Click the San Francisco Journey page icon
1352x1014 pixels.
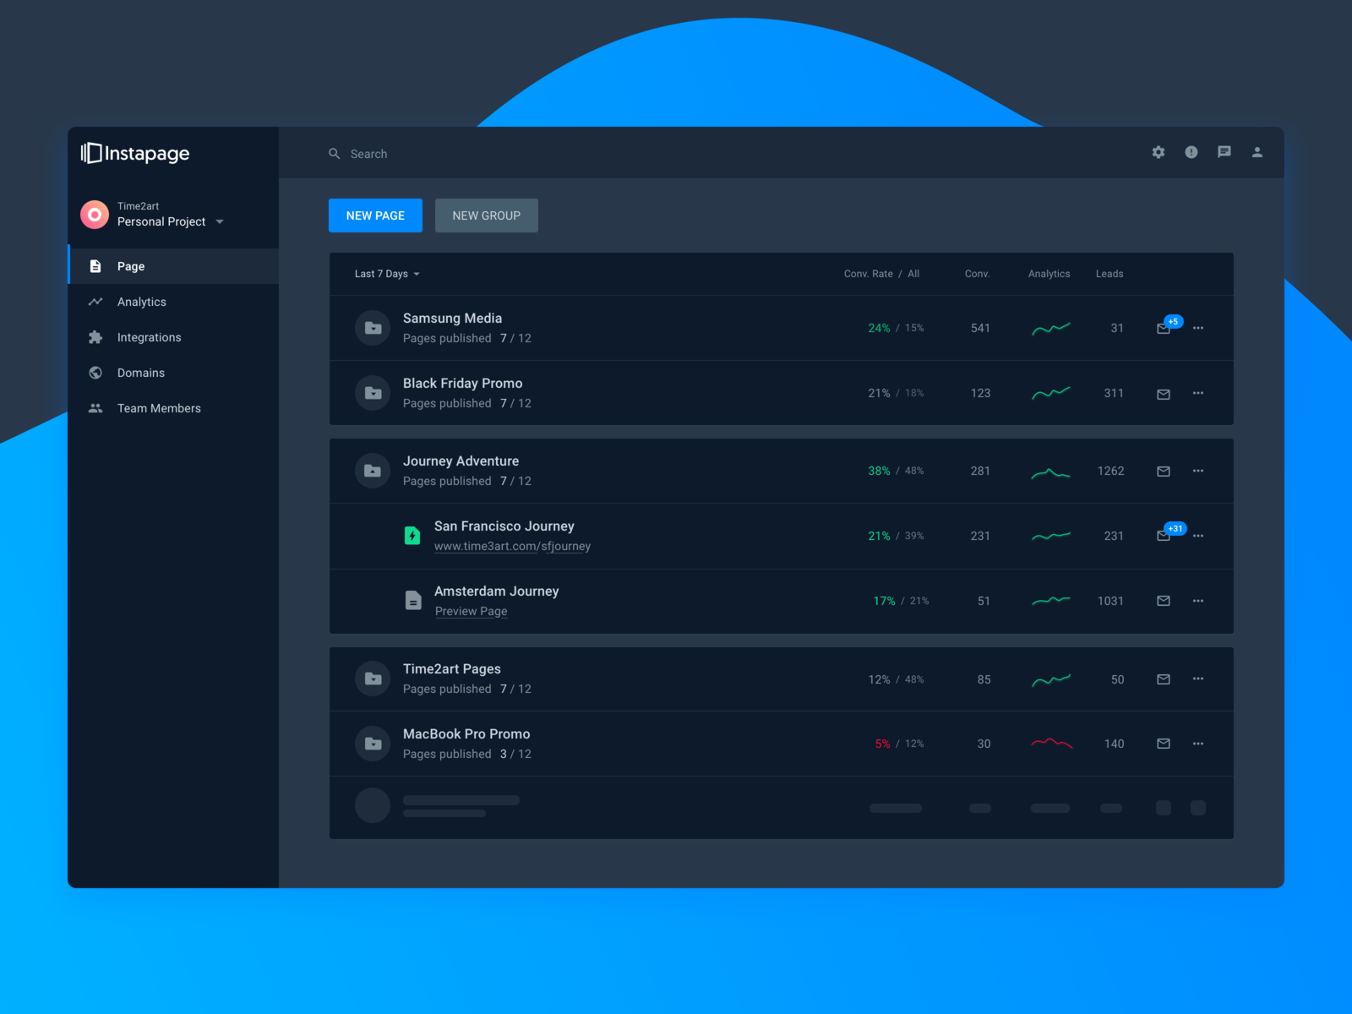tap(412, 536)
